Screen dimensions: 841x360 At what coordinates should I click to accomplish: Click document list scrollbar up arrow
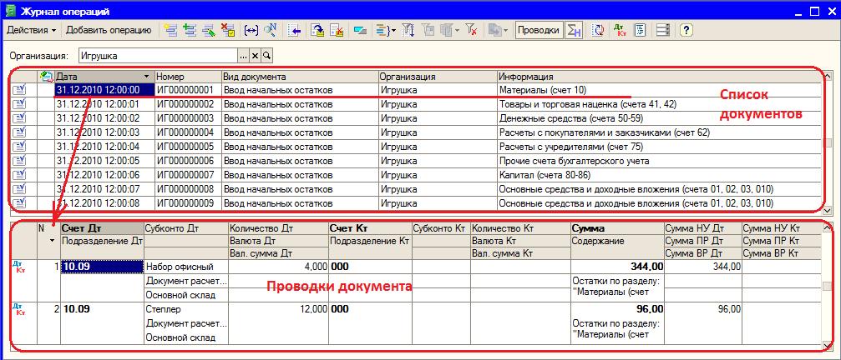(828, 76)
